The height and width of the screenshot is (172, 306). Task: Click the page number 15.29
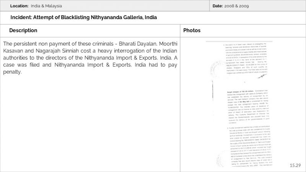pos(295,165)
